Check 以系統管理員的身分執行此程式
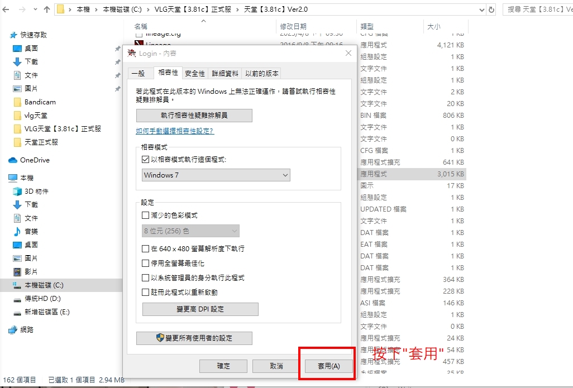573x388 pixels. 145,278
